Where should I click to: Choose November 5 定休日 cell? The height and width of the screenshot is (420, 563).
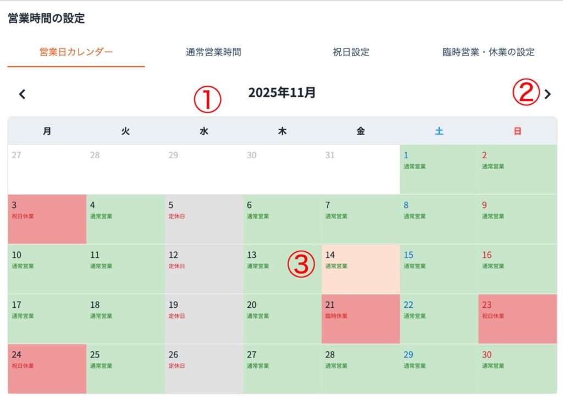point(204,219)
